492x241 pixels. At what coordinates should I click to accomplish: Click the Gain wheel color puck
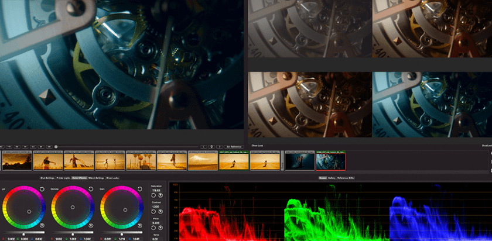point(125,210)
